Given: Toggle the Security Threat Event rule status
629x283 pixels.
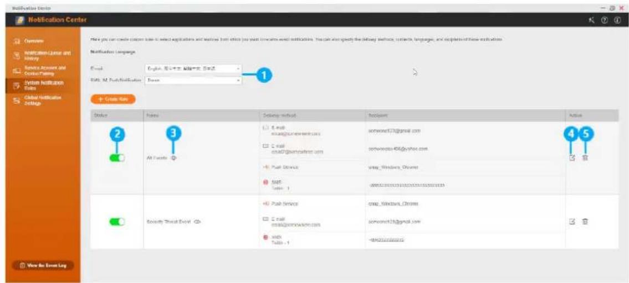Looking at the screenshot, I should point(117,221).
